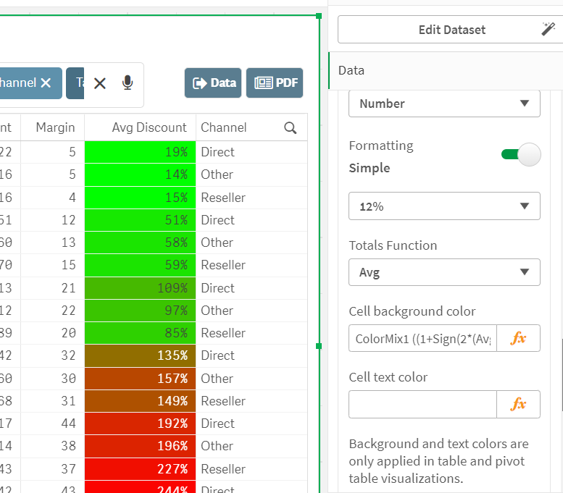
Task: Select the Data section tab
Action: point(446,70)
